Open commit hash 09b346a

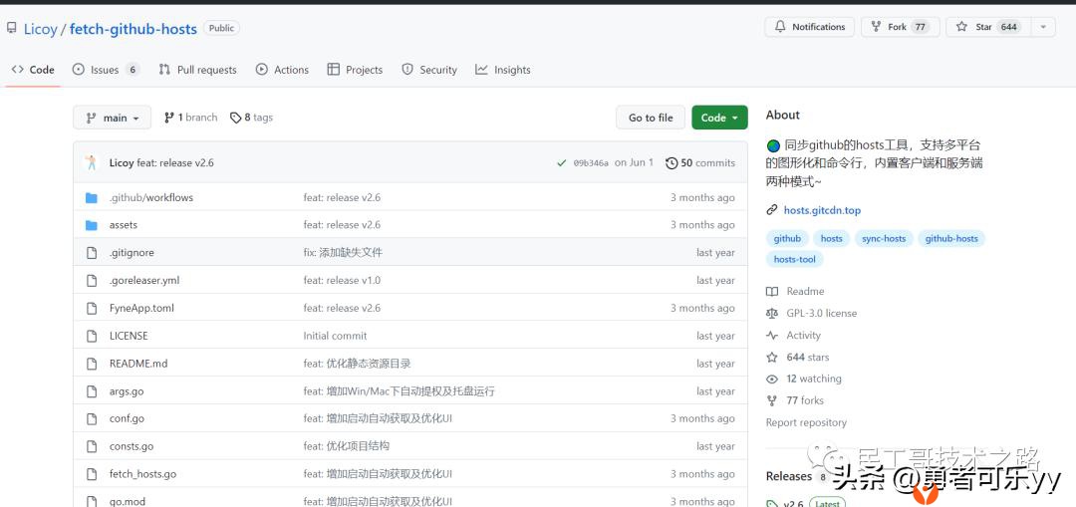click(591, 163)
